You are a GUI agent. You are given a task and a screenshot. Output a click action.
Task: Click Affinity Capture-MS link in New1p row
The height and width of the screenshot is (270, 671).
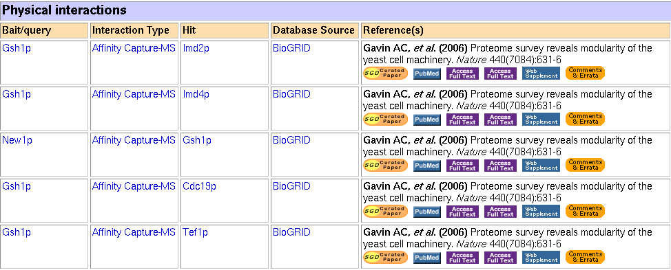click(x=134, y=141)
